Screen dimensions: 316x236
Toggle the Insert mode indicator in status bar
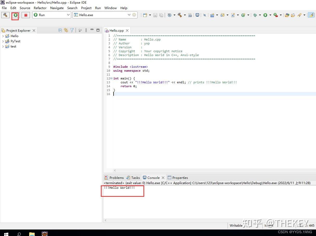(x=269, y=226)
